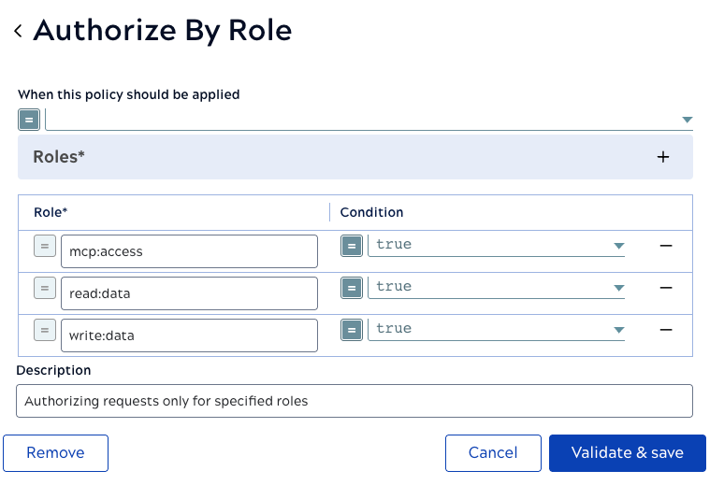
Task: Click the Remove button
Action: coord(55,452)
